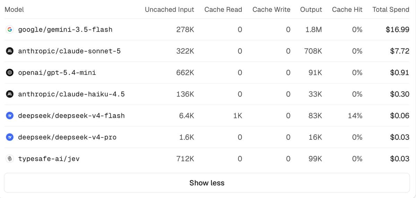Screen dimensions: 416x198
Task: Sort by the Uncached Input column header
Action: coord(170,10)
